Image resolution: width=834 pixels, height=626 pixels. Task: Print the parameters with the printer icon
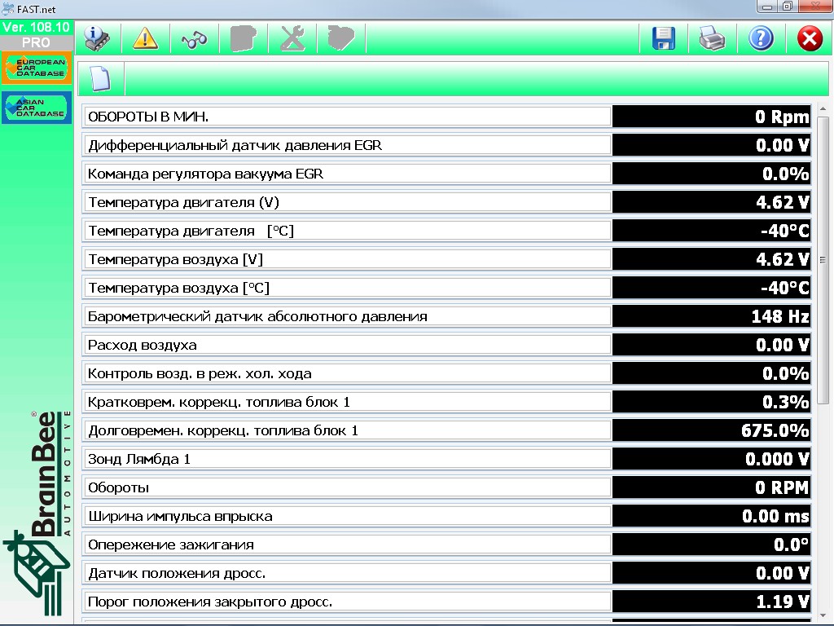point(712,38)
